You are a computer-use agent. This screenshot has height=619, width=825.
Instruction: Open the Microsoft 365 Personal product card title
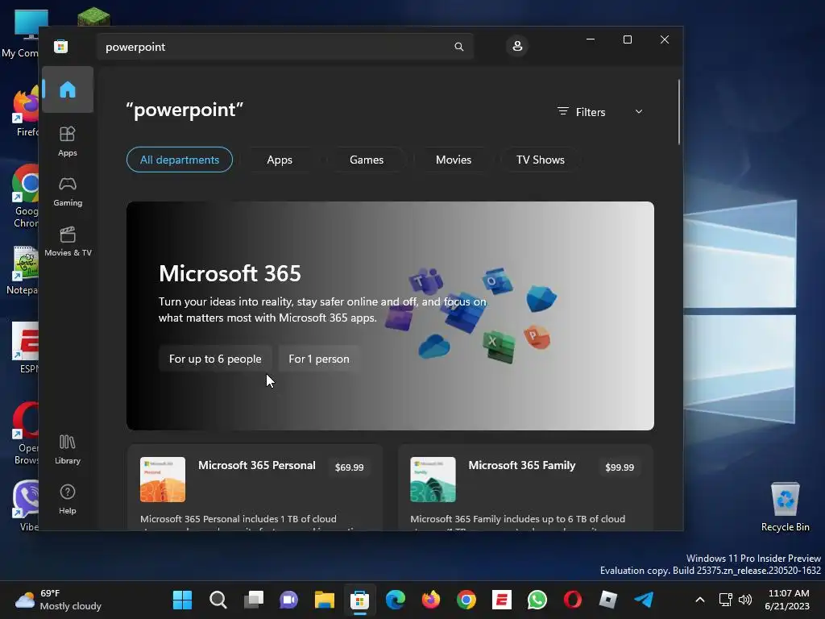(x=257, y=465)
